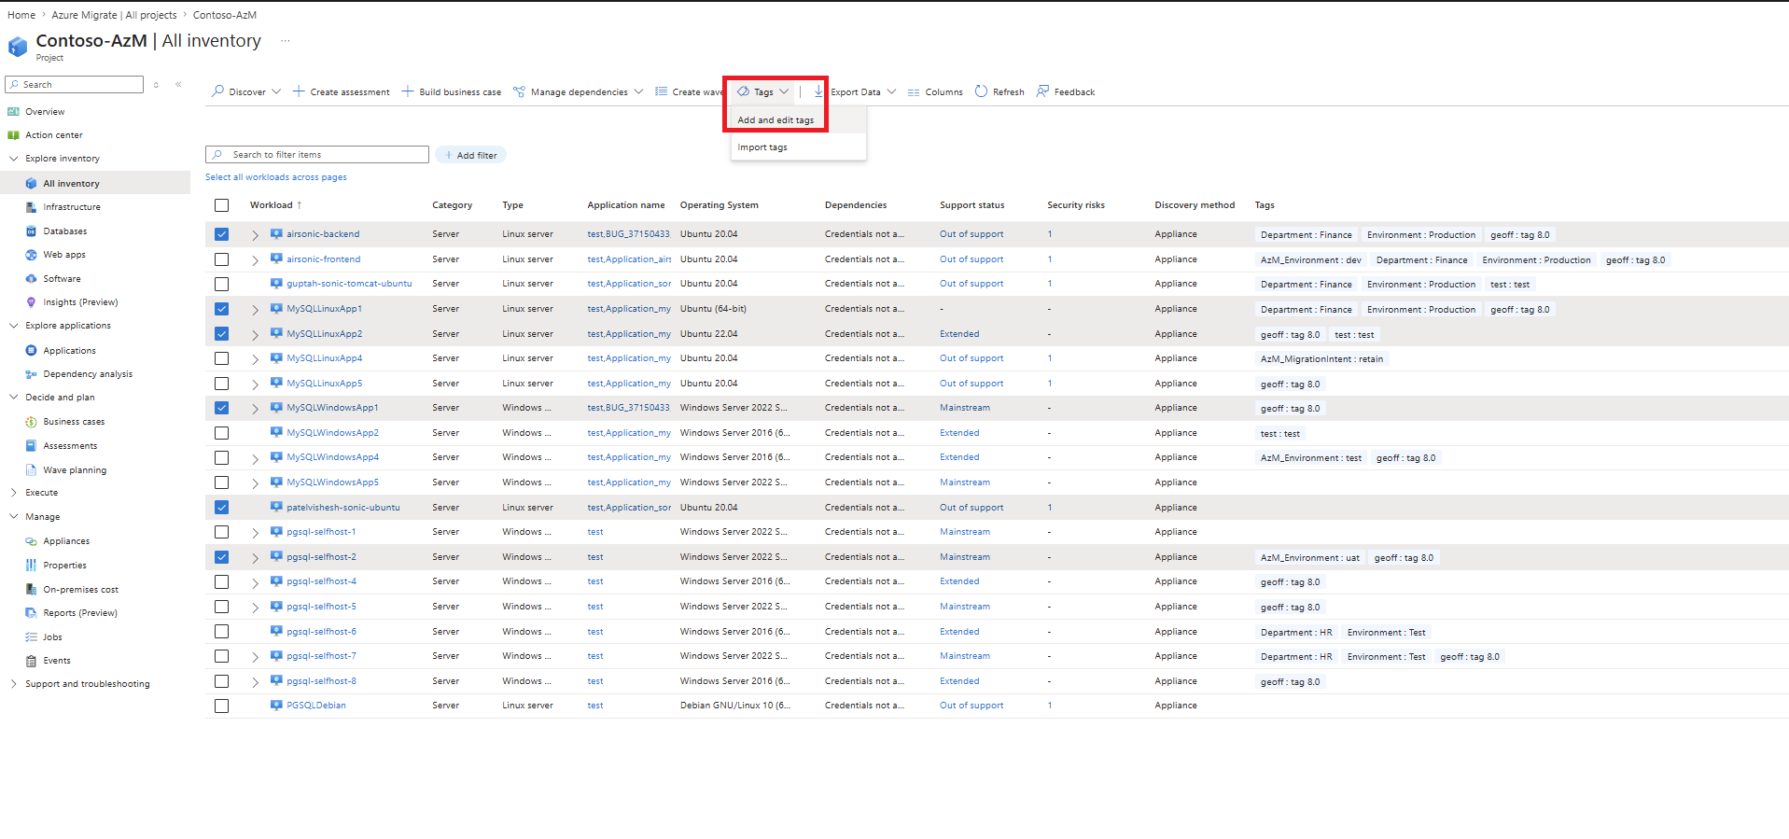Open the Tags menu
This screenshot has height=839, width=1789.
[763, 91]
